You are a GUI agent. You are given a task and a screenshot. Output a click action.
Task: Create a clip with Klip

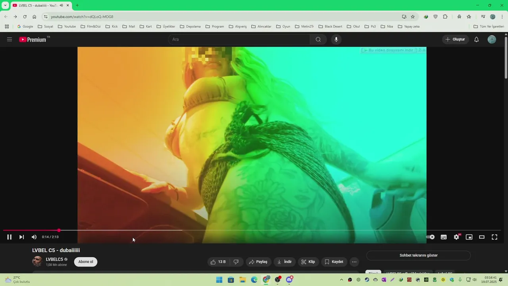(308, 262)
